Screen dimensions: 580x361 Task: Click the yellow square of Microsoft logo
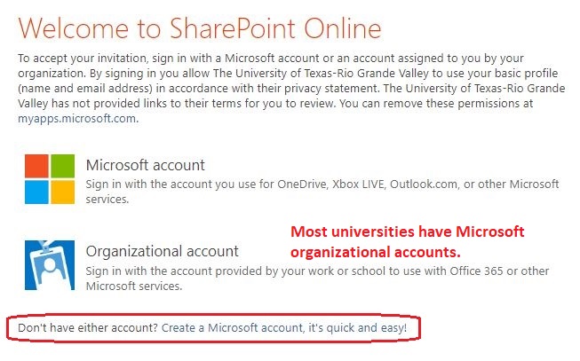62,192
